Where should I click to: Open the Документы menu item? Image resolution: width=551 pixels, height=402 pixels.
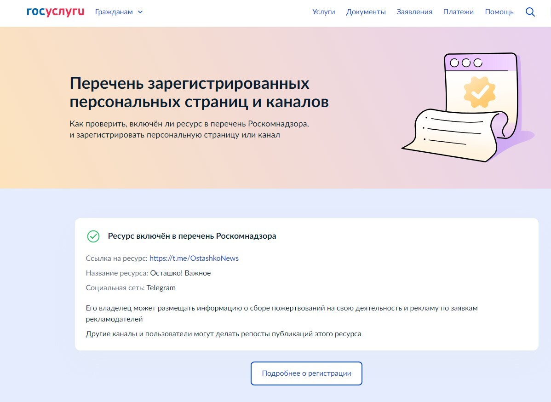coord(366,12)
